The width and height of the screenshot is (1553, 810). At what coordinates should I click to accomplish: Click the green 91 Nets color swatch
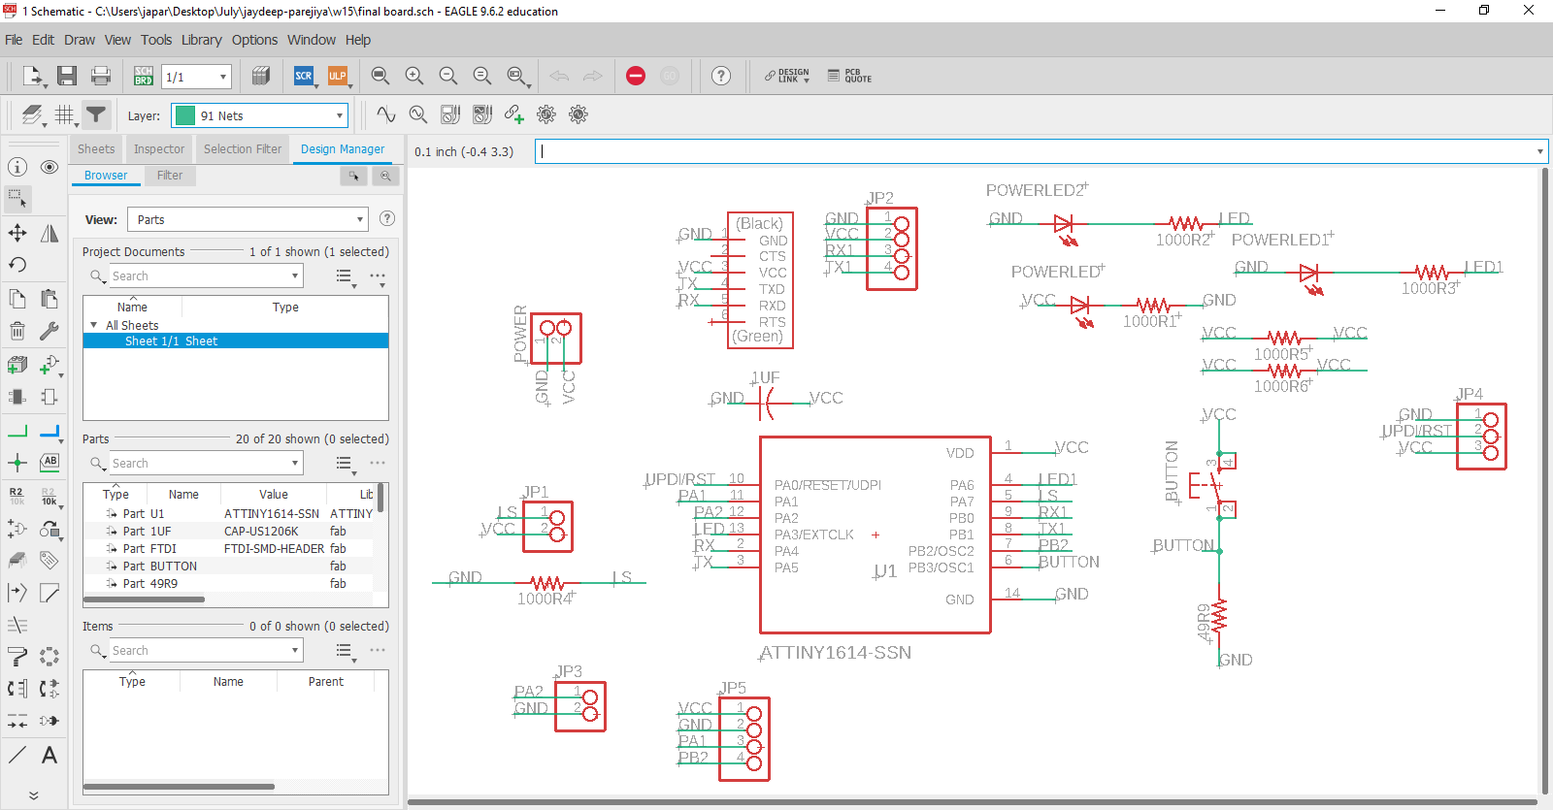point(185,115)
